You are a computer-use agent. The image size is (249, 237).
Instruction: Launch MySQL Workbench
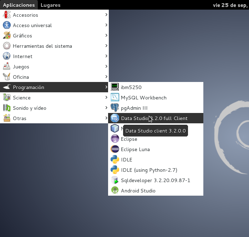(x=156, y=98)
